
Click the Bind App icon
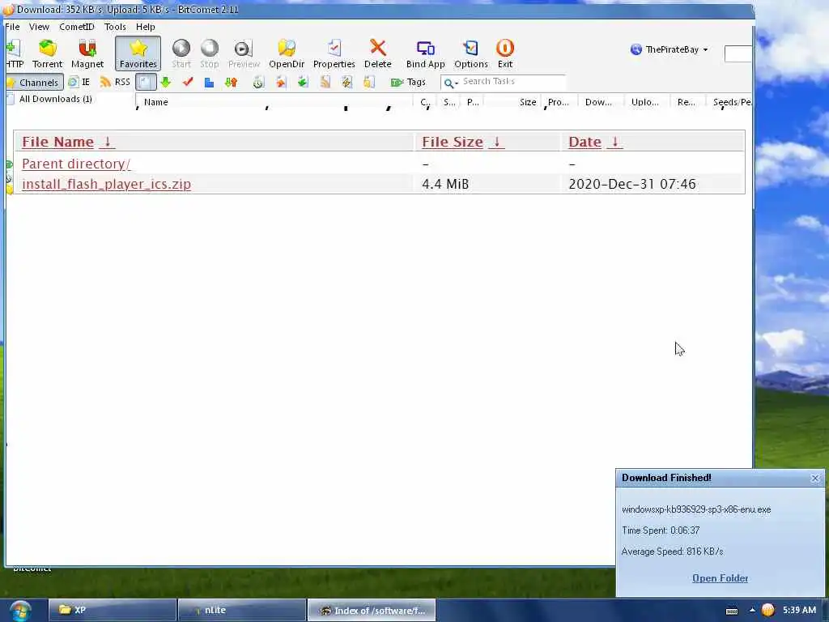[x=426, y=54]
